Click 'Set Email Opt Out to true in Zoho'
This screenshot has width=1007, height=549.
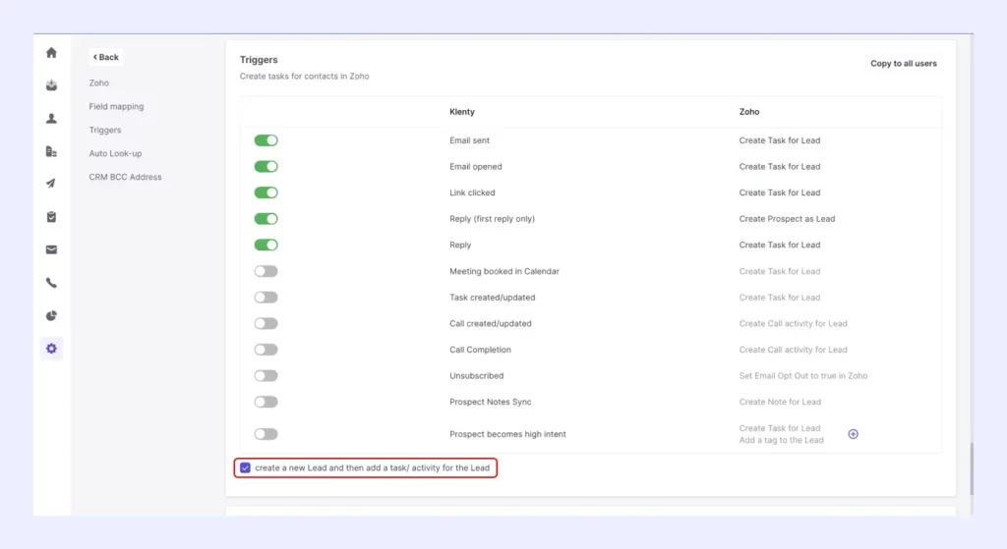click(802, 376)
